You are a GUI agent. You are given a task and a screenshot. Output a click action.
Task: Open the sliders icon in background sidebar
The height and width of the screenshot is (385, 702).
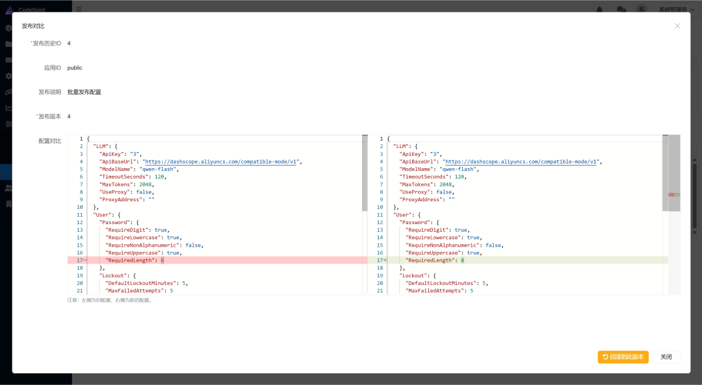(8, 124)
